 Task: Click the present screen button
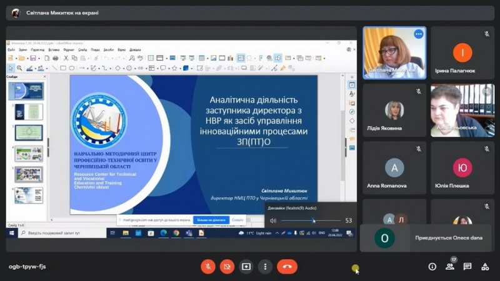[x=246, y=266]
